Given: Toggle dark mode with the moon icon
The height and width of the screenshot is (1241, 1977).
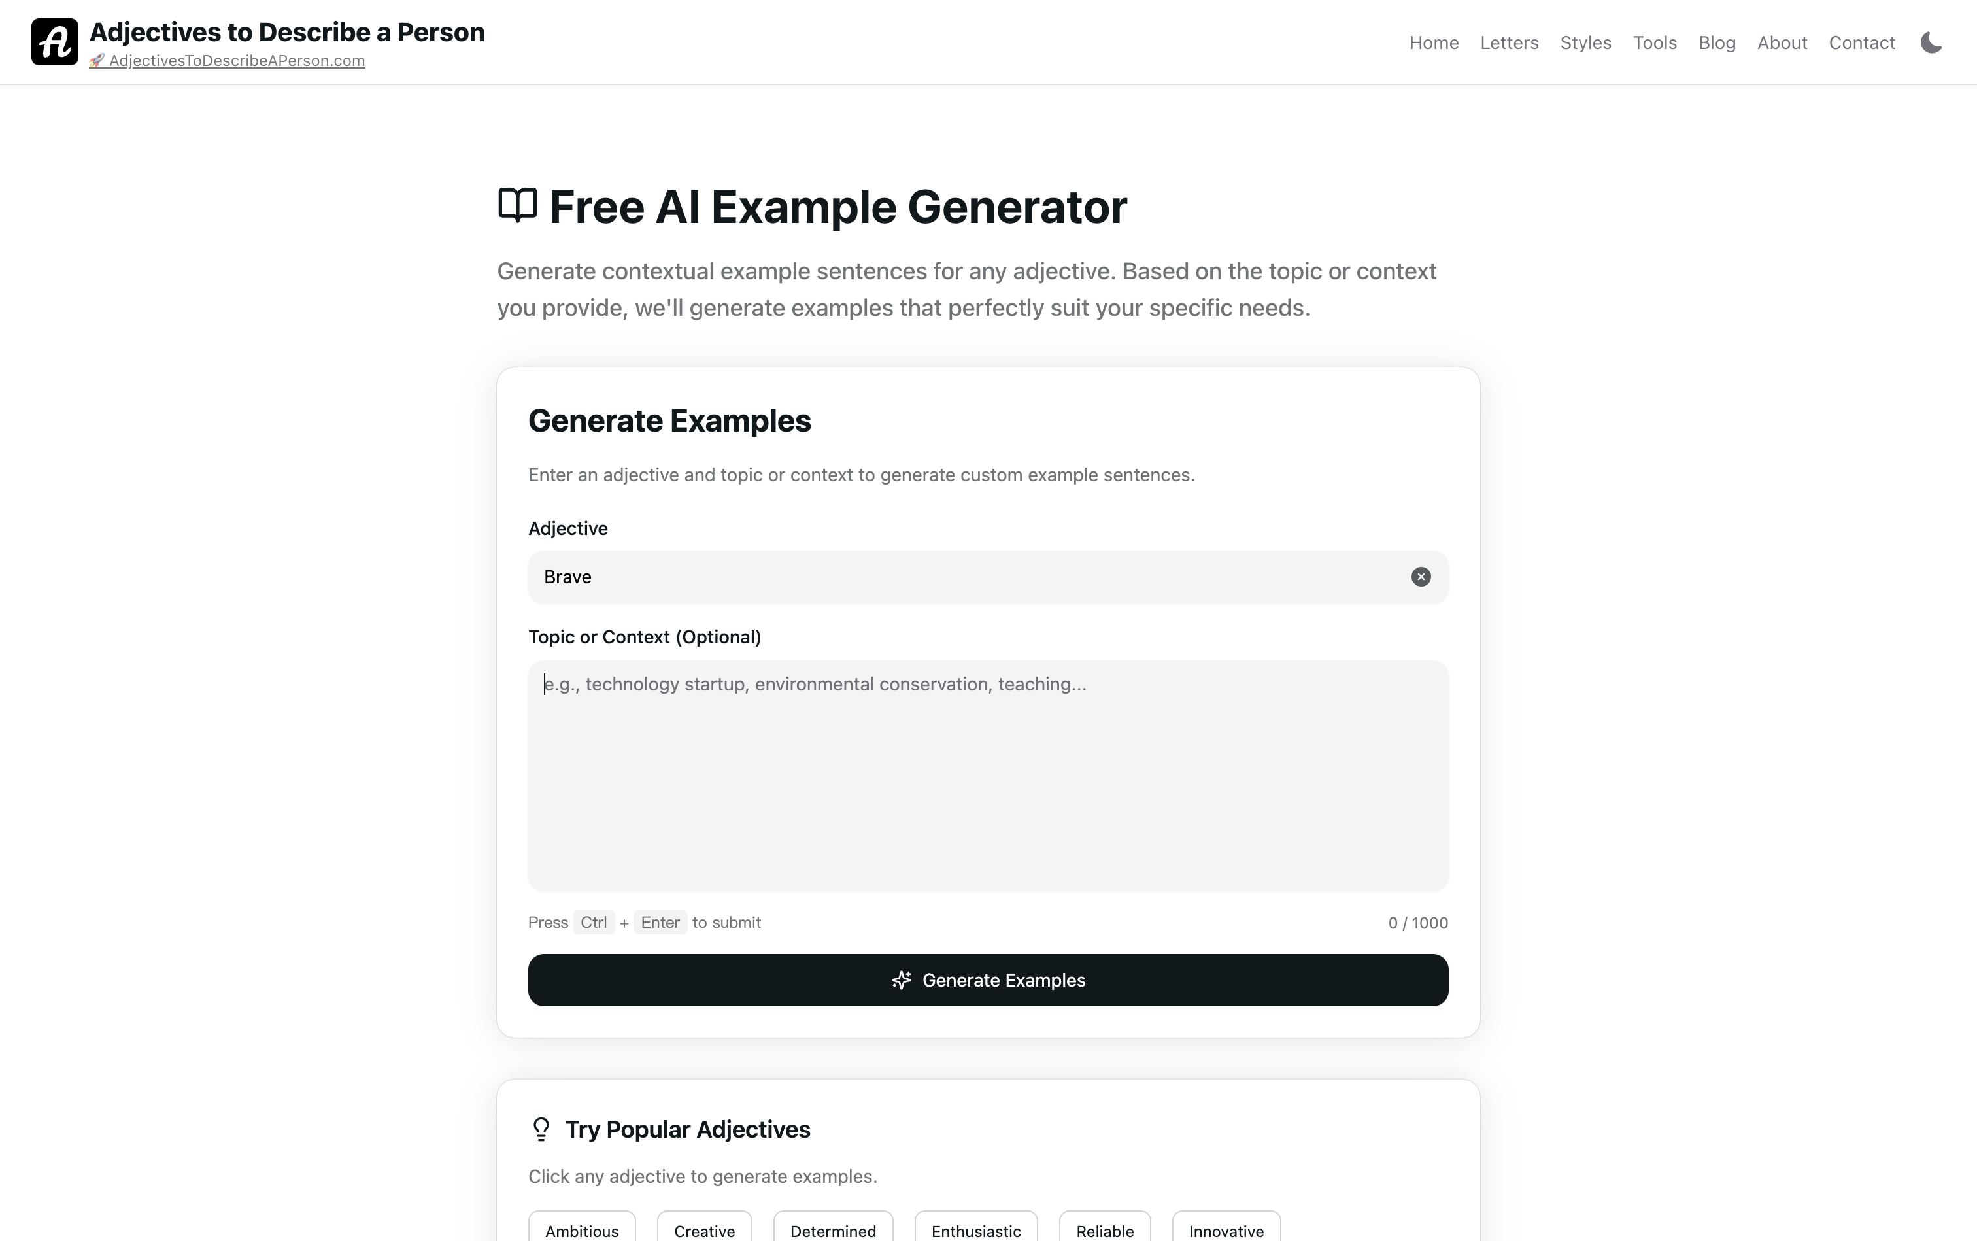Looking at the screenshot, I should [x=1931, y=42].
